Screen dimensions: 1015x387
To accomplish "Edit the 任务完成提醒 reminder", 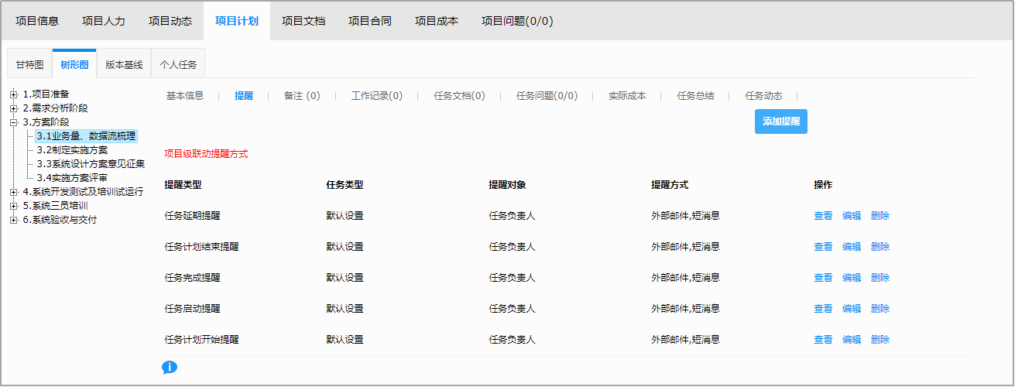I will 852,278.
